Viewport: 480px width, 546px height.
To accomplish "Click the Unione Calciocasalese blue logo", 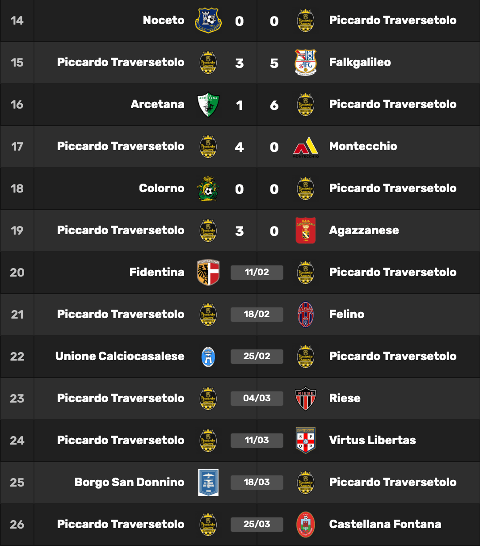I will coord(208,357).
